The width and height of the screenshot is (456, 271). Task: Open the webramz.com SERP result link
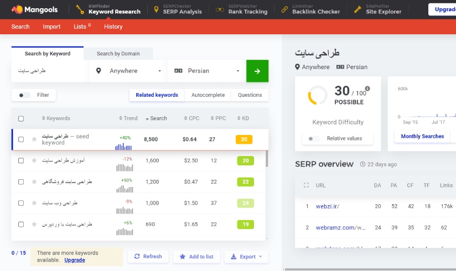click(340, 228)
